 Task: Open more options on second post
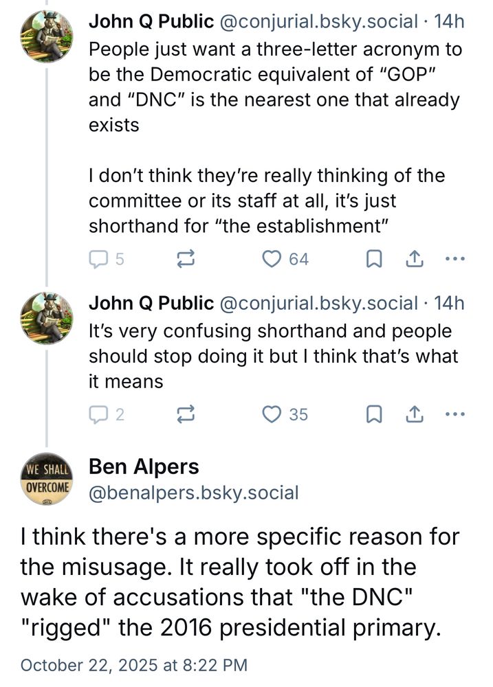pos(455,414)
